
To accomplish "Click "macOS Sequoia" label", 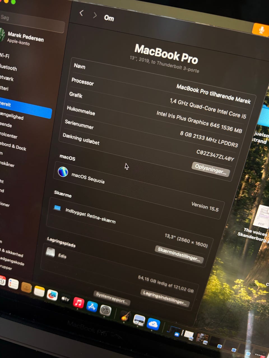I will [88, 178].
